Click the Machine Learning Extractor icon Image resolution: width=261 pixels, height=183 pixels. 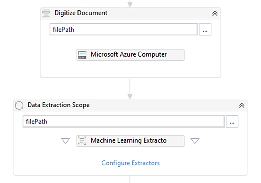(x=82, y=140)
